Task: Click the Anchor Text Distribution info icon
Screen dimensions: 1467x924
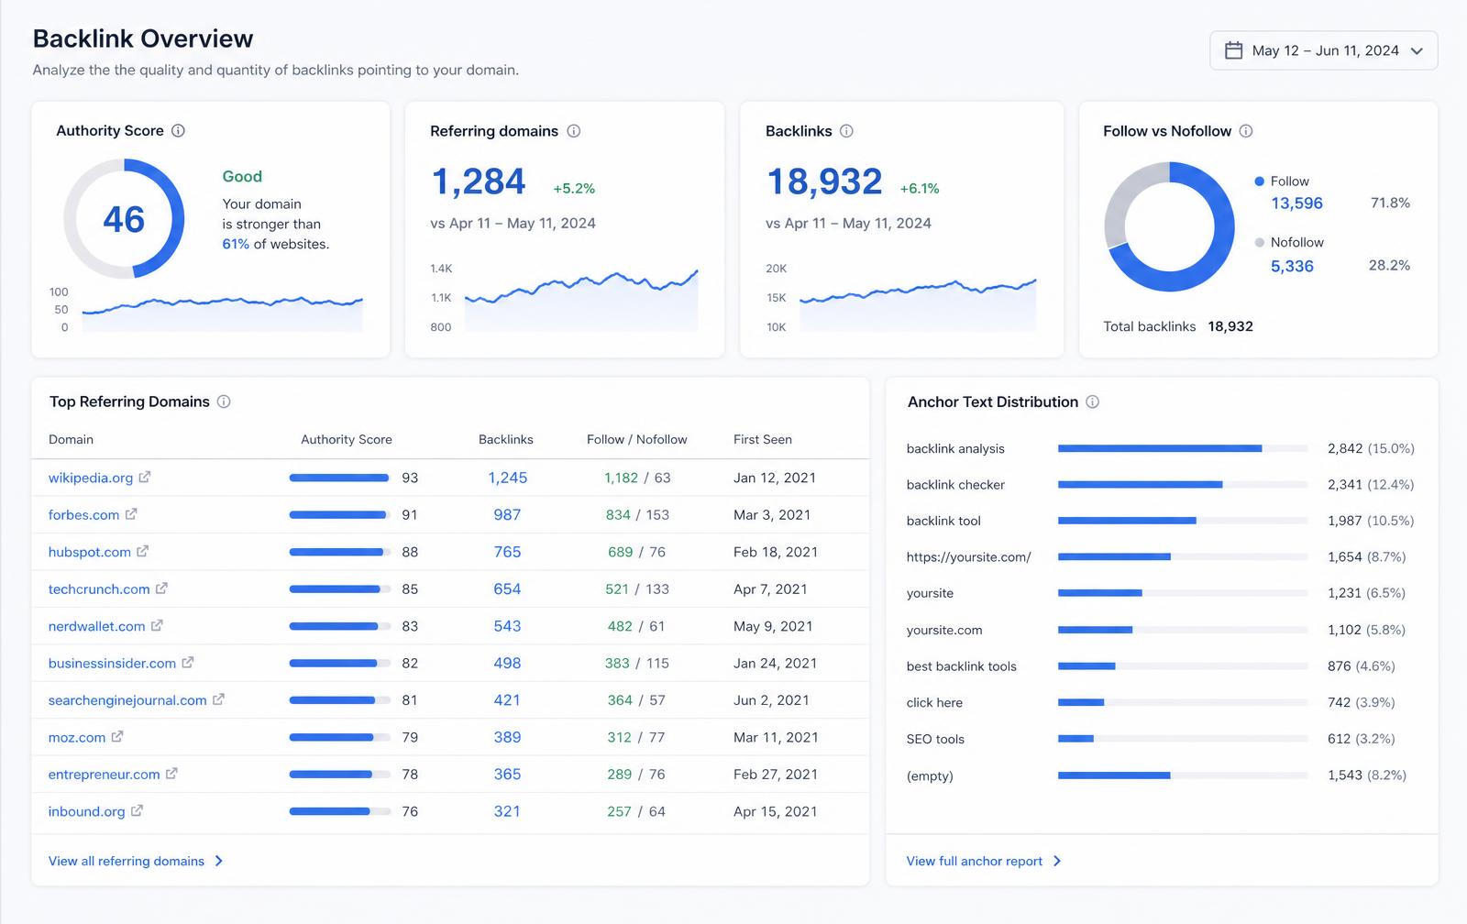Action: [1093, 401]
